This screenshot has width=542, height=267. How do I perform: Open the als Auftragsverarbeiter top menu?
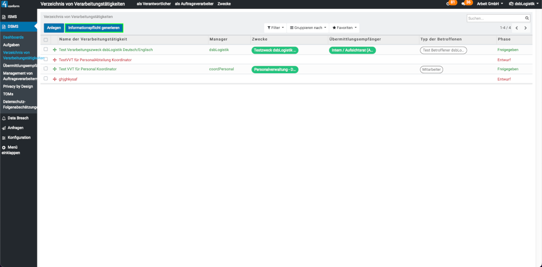(193, 4)
